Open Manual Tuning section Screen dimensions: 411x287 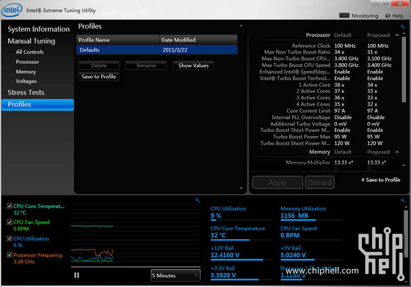pos(32,41)
